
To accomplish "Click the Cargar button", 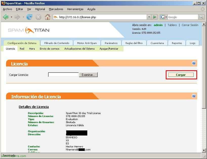I will pyautogui.click(x=181, y=75).
